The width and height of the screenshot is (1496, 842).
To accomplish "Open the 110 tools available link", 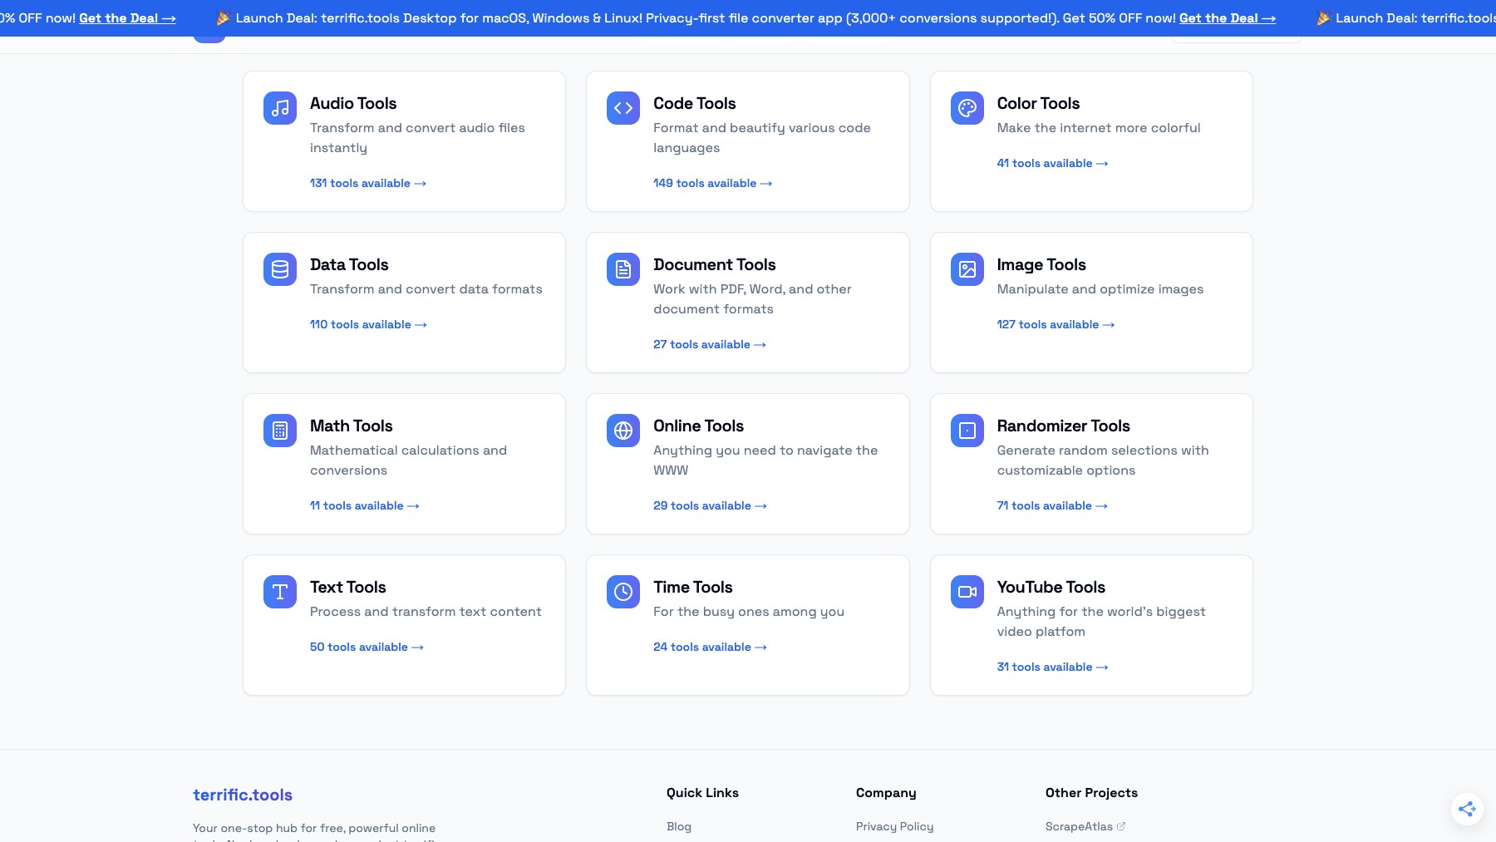I will (368, 324).
